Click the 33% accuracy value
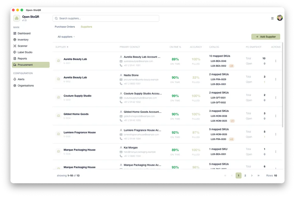The width and height of the screenshot is (295, 197). pyautogui.click(x=196, y=77)
